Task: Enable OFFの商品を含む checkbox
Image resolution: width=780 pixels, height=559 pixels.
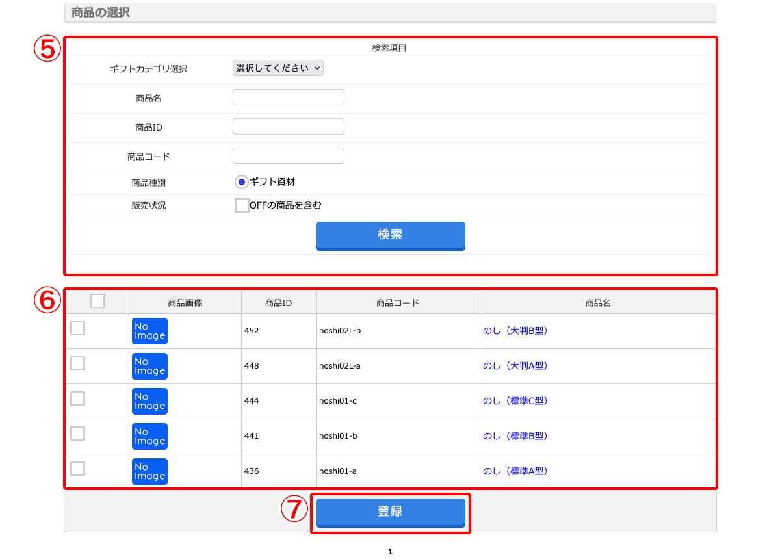Action: (x=242, y=205)
